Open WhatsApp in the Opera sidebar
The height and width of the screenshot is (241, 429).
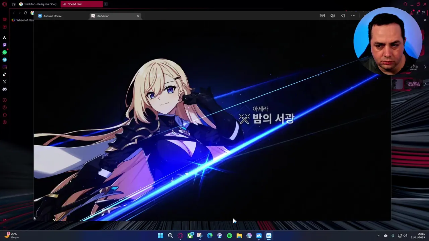(5, 52)
